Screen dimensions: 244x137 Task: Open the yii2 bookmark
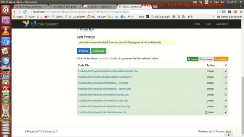click(x=91, y=17)
